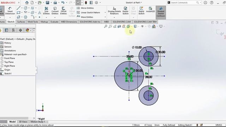The width and height of the screenshot is (226, 127).
Task: Open Undo history dropdown arrow
Action: (66, 2)
